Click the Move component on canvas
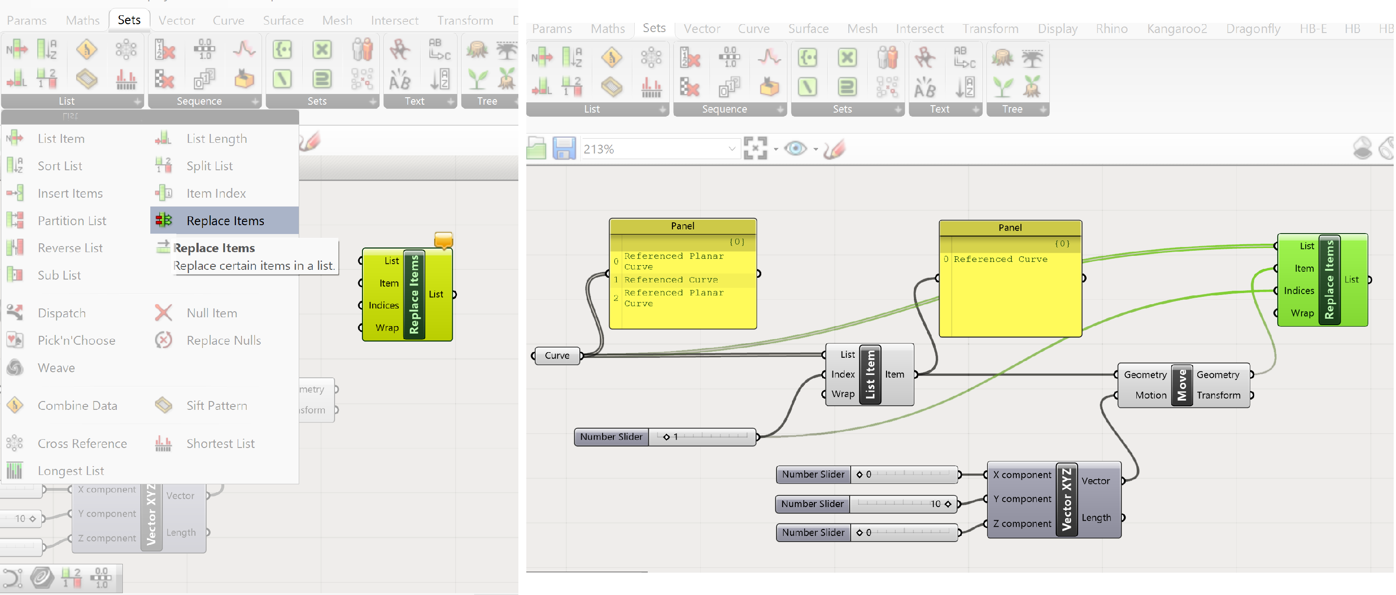The width and height of the screenshot is (1396, 595). point(1181,385)
